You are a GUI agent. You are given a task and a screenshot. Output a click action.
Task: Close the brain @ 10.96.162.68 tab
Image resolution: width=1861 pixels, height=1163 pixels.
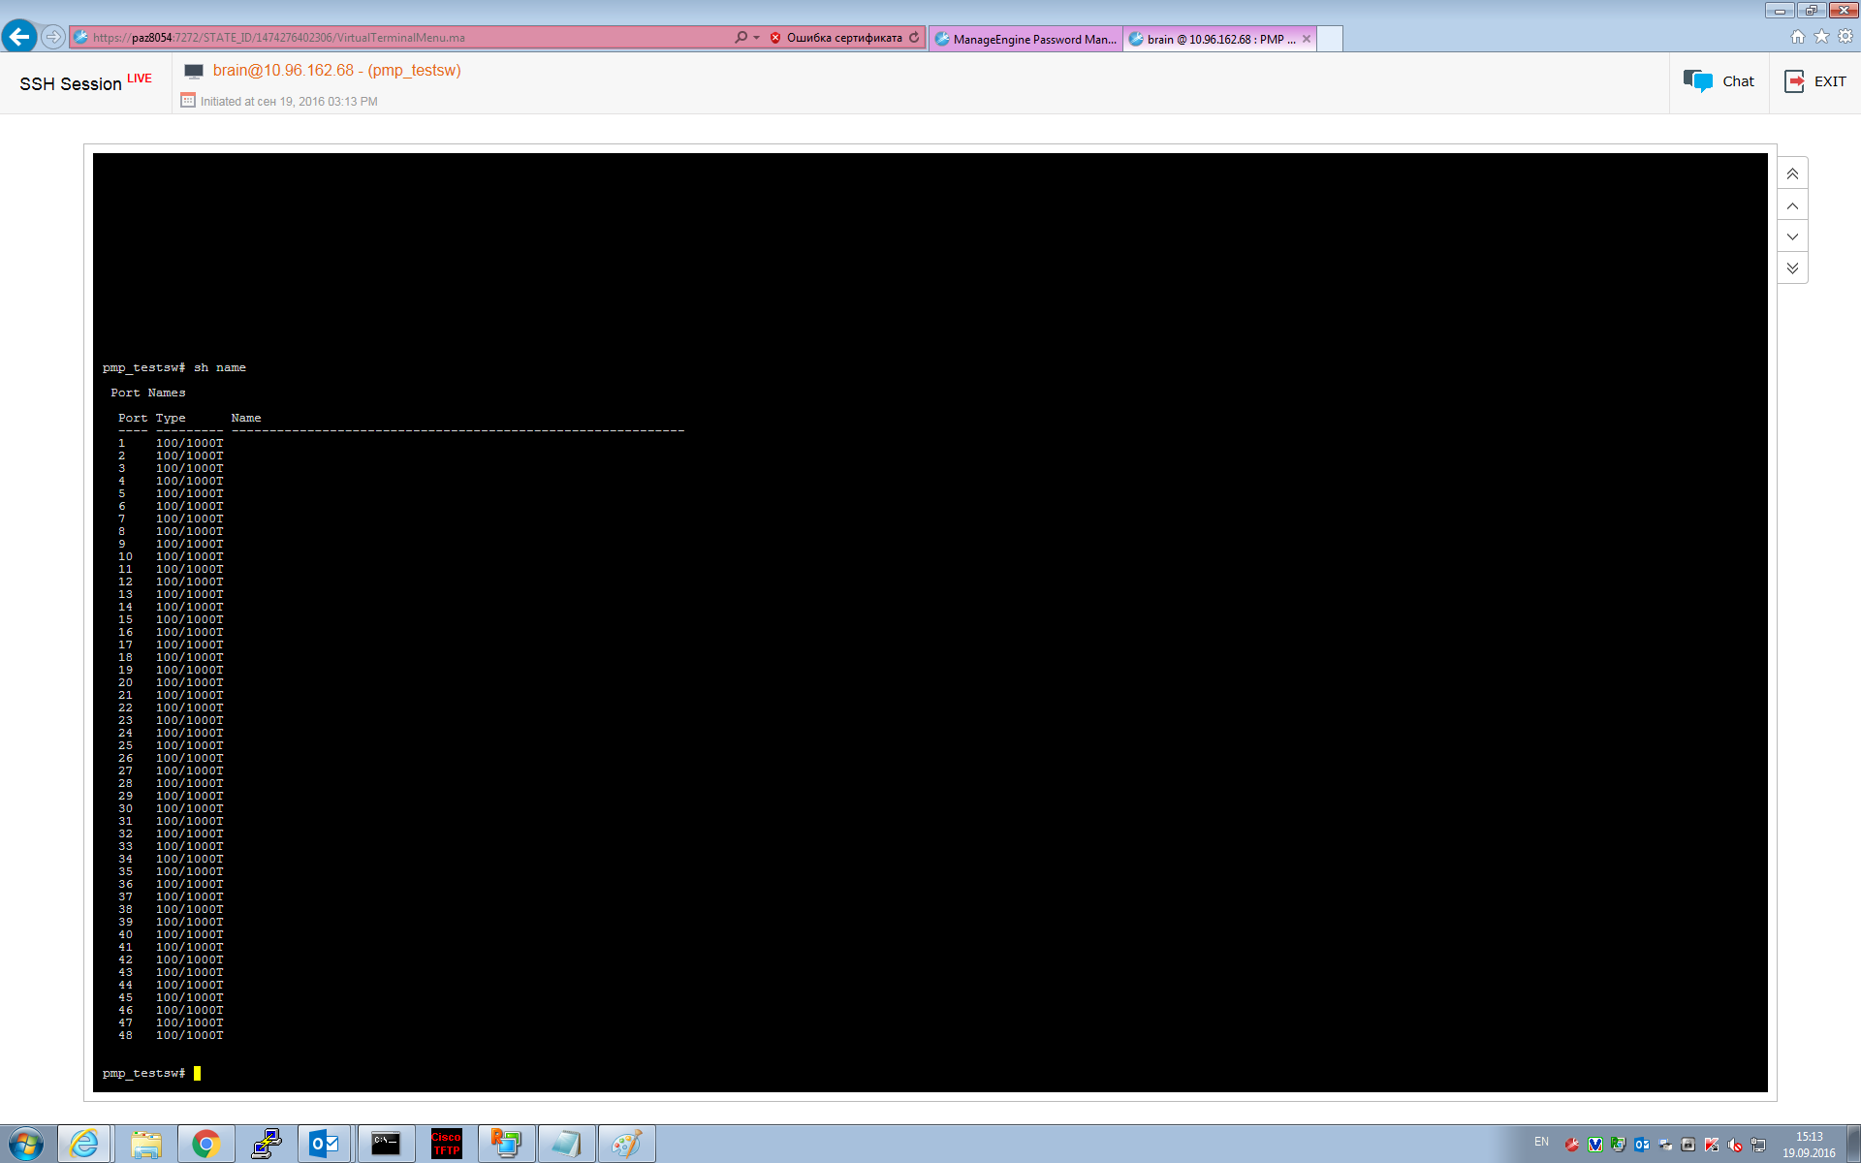point(1307,39)
